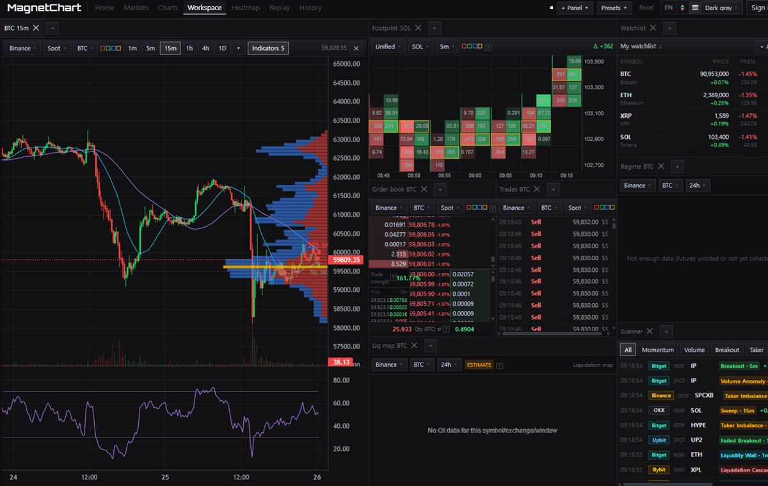Select the 4h timeframe on BTC chart

[x=205, y=48]
